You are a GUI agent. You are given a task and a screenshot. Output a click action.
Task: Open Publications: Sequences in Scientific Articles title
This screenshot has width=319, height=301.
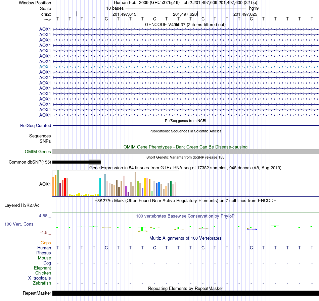[x=185, y=131]
